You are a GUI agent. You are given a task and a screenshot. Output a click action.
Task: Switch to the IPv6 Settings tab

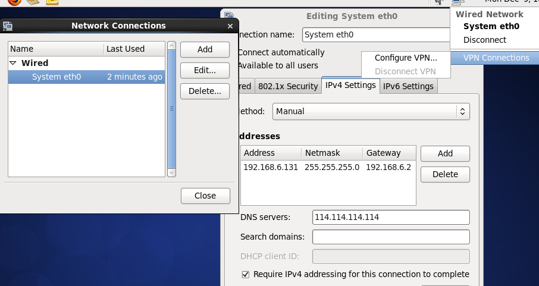(408, 86)
